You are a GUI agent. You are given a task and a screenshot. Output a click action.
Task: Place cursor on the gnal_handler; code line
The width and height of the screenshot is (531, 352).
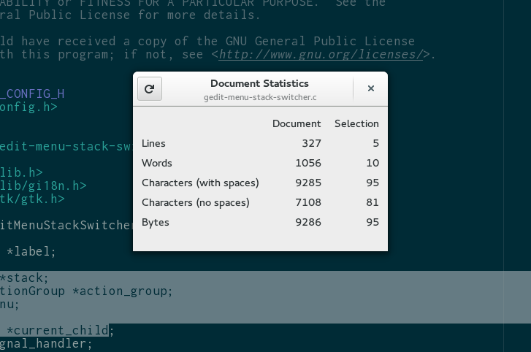[46, 343]
